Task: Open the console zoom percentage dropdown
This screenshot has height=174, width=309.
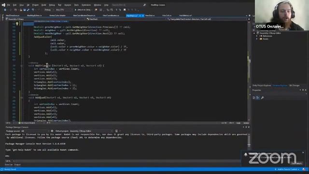Action: pos(10,161)
